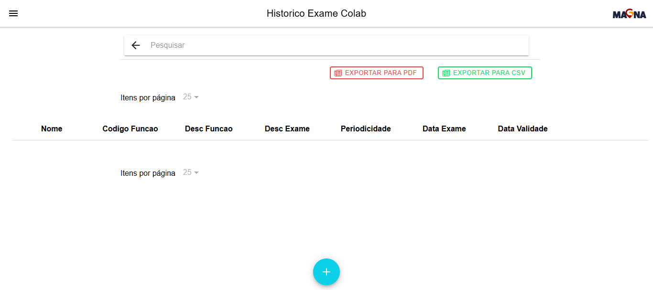
Task: Click the round plus add button
Action: click(326, 272)
